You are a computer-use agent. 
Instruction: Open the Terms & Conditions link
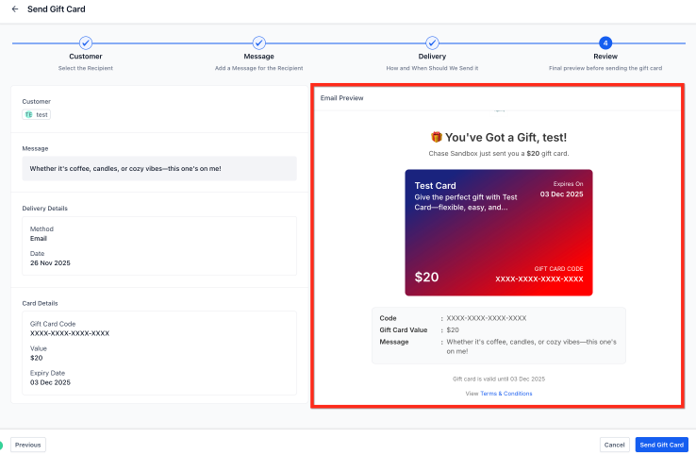(x=505, y=394)
